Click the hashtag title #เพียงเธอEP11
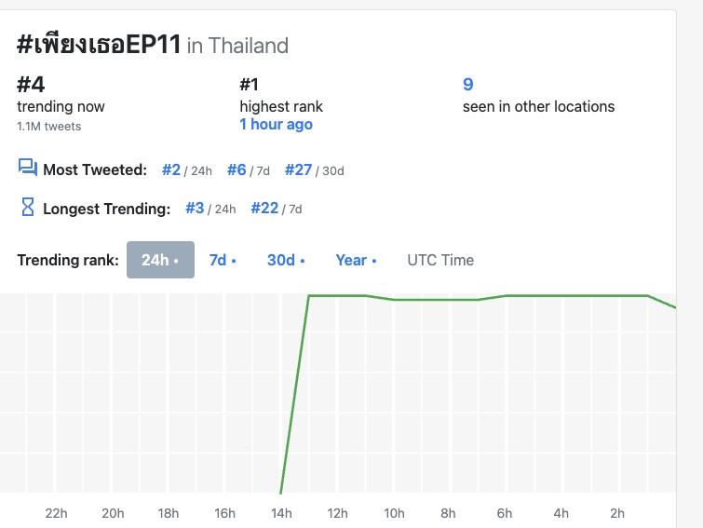The height and width of the screenshot is (528, 703). point(99,45)
